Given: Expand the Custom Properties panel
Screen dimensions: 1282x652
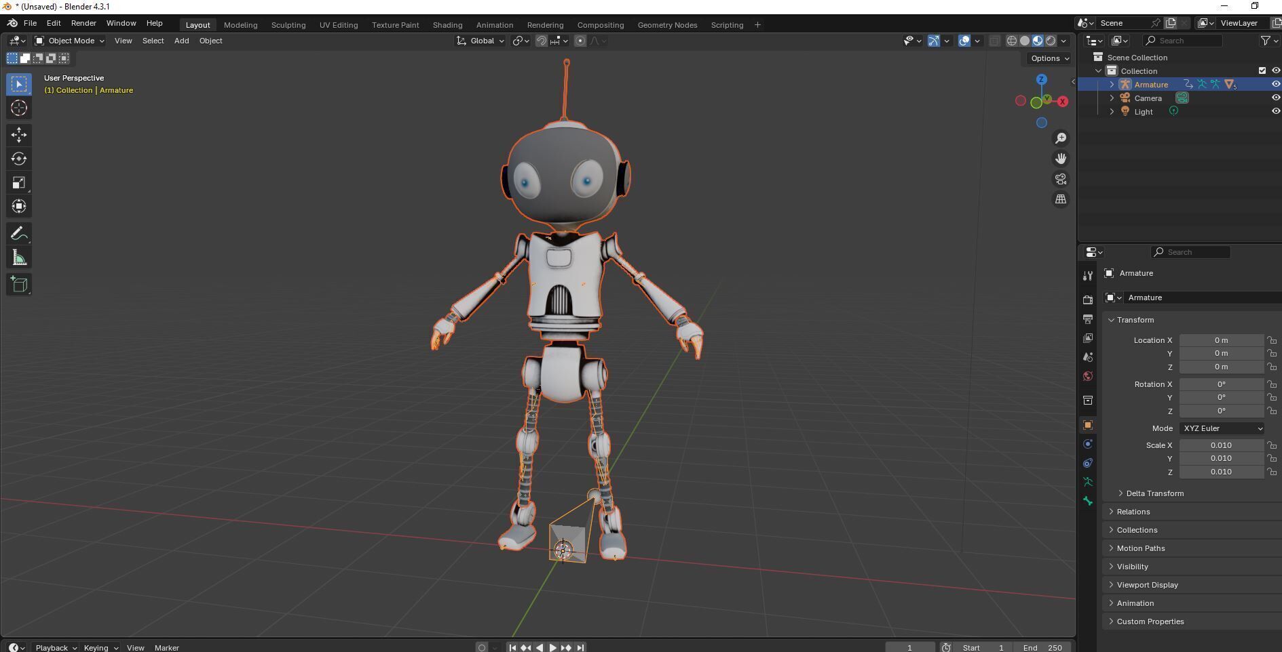Looking at the screenshot, I should (x=1150, y=622).
